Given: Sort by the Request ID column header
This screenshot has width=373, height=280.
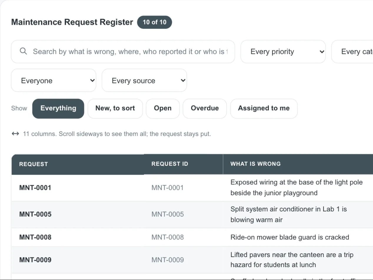Looking at the screenshot, I should 170,164.
